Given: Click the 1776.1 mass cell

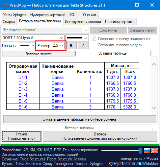Looking at the screenshot, I should pyautogui.click(x=112, y=107).
